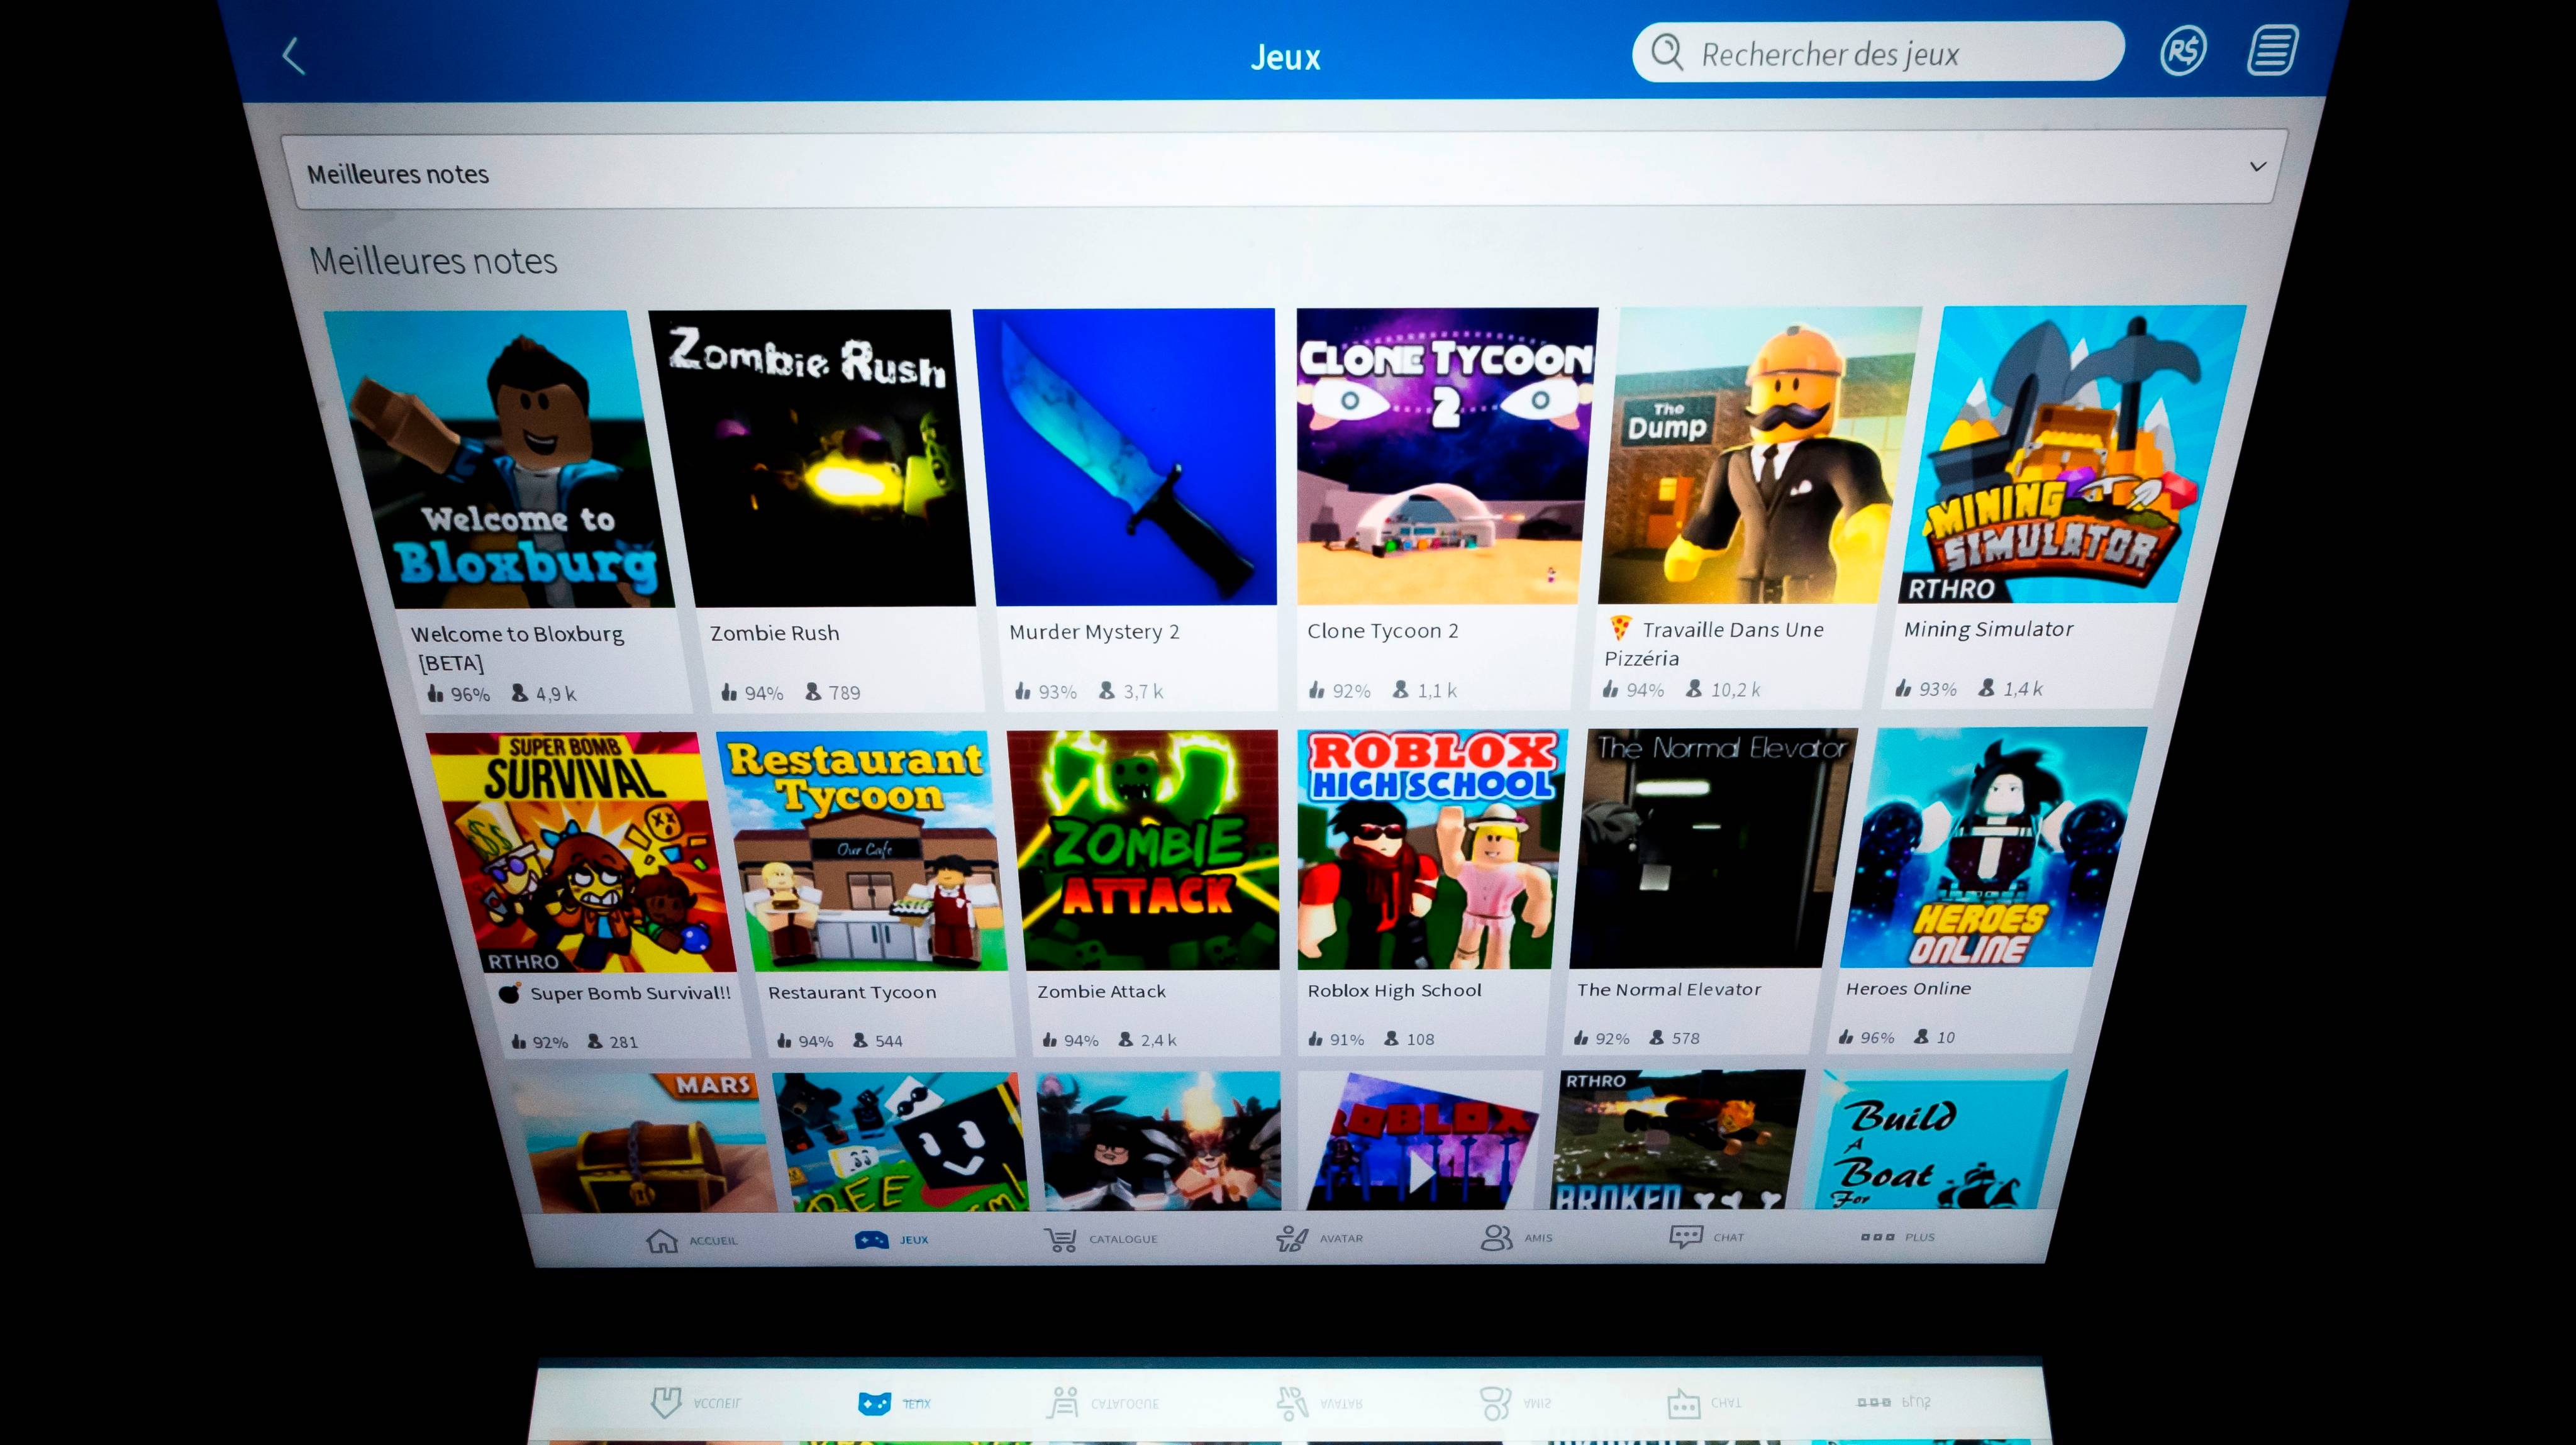The image size is (2576, 1445).
Task: Open Heroes Online thumbnail
Action: [1994, 847]
